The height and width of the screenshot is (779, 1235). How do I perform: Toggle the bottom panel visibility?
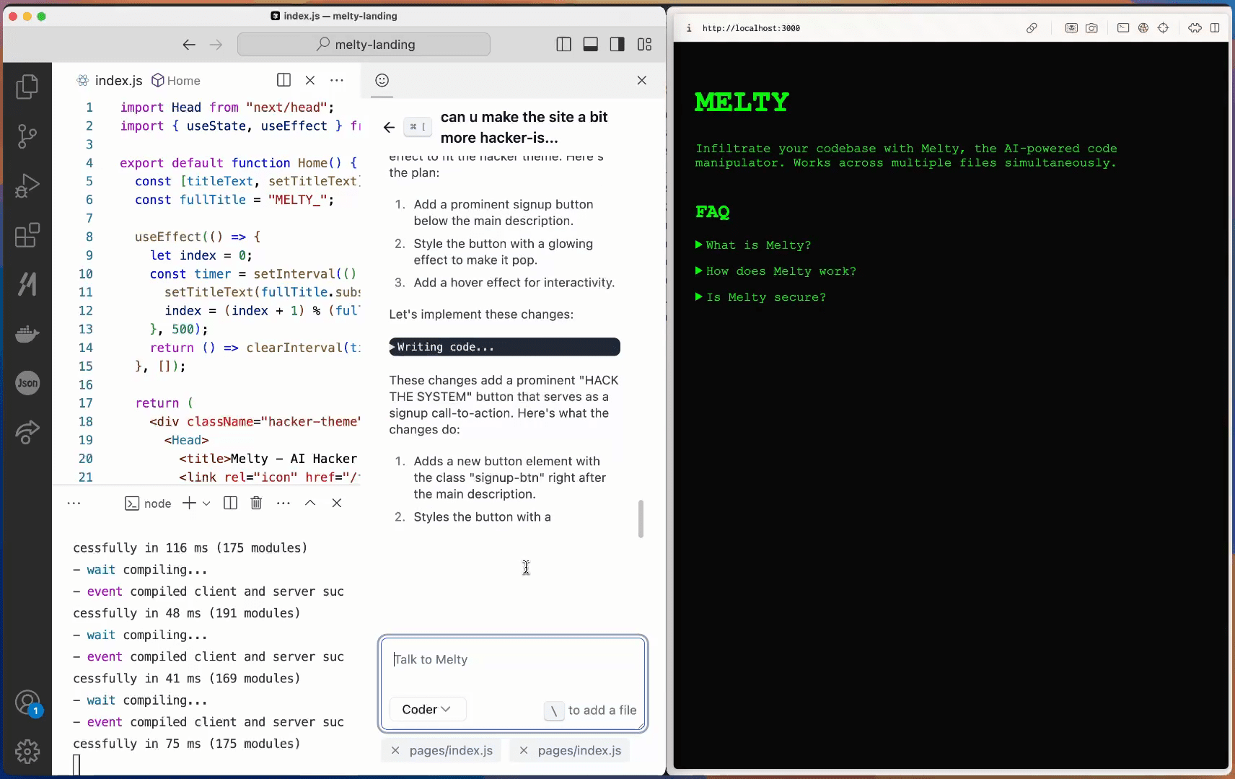591,45
